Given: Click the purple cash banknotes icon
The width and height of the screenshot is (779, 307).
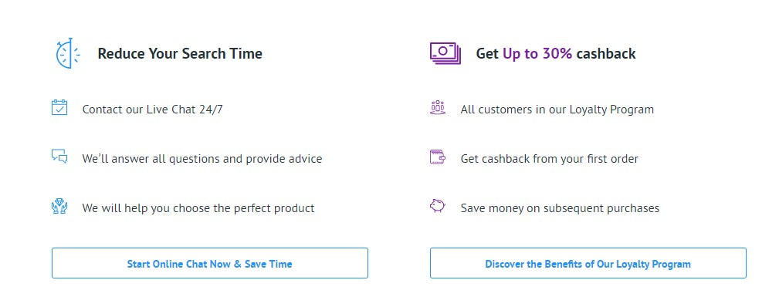Looking at the screenshot, I should pos(445,53).
